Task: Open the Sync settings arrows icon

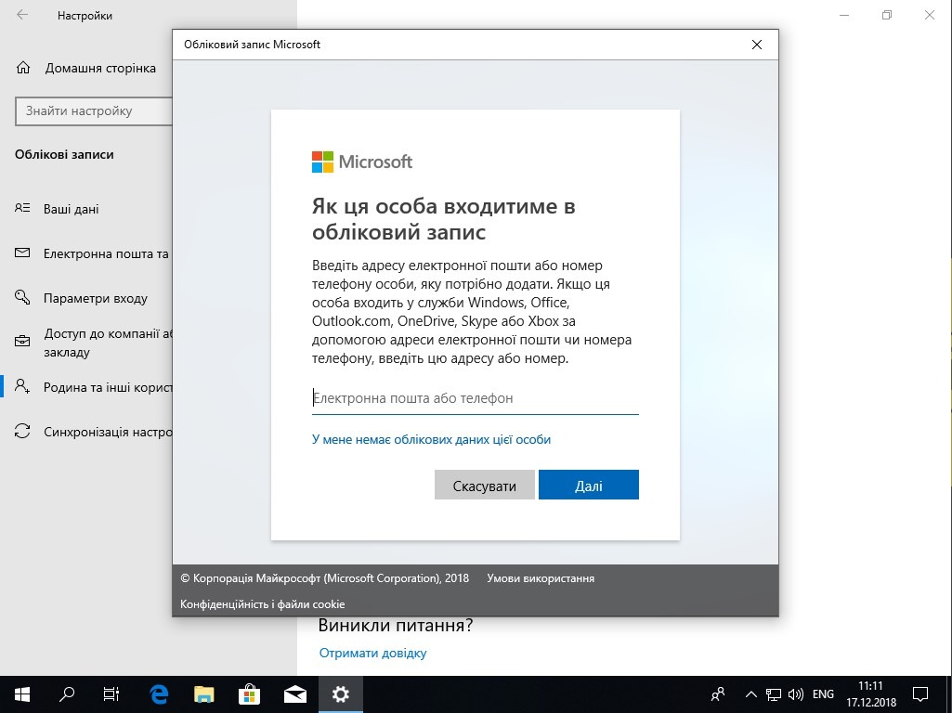Action: [x=22, y=432]
